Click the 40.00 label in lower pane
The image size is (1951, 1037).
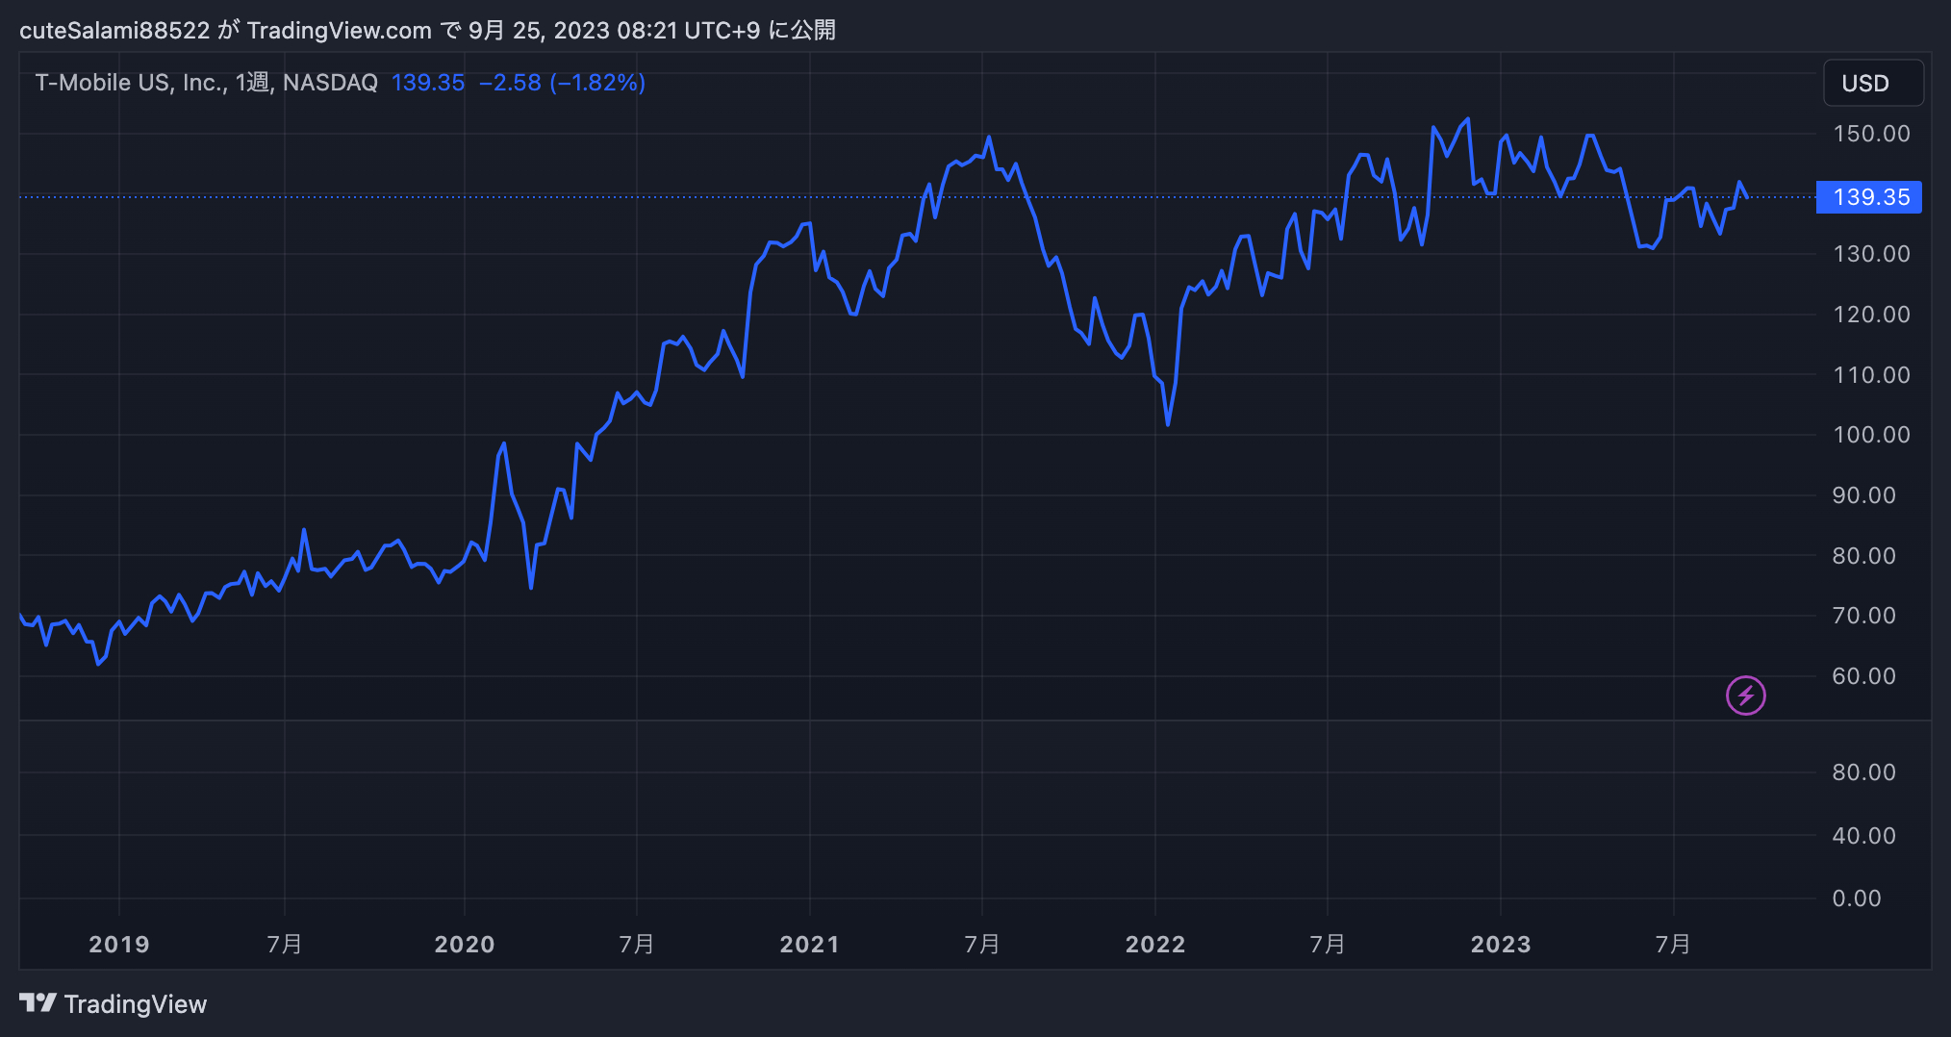[1863, 836]
